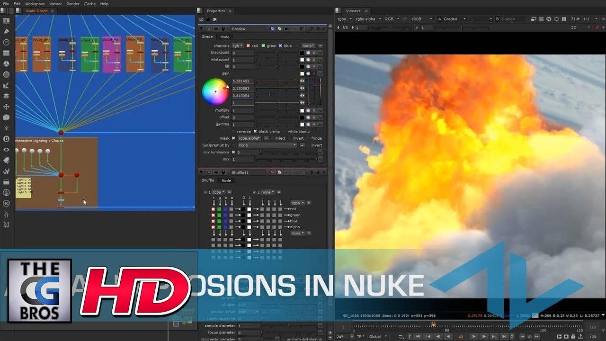This screenshot has width=606, height=341.
Task: Click the Grade4 panel wrench icon
Action: (x=223, y=29)
